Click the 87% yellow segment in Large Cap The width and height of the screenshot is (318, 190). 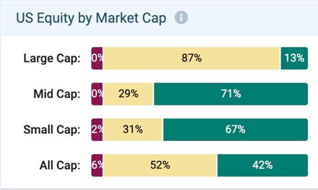[192, 58]
